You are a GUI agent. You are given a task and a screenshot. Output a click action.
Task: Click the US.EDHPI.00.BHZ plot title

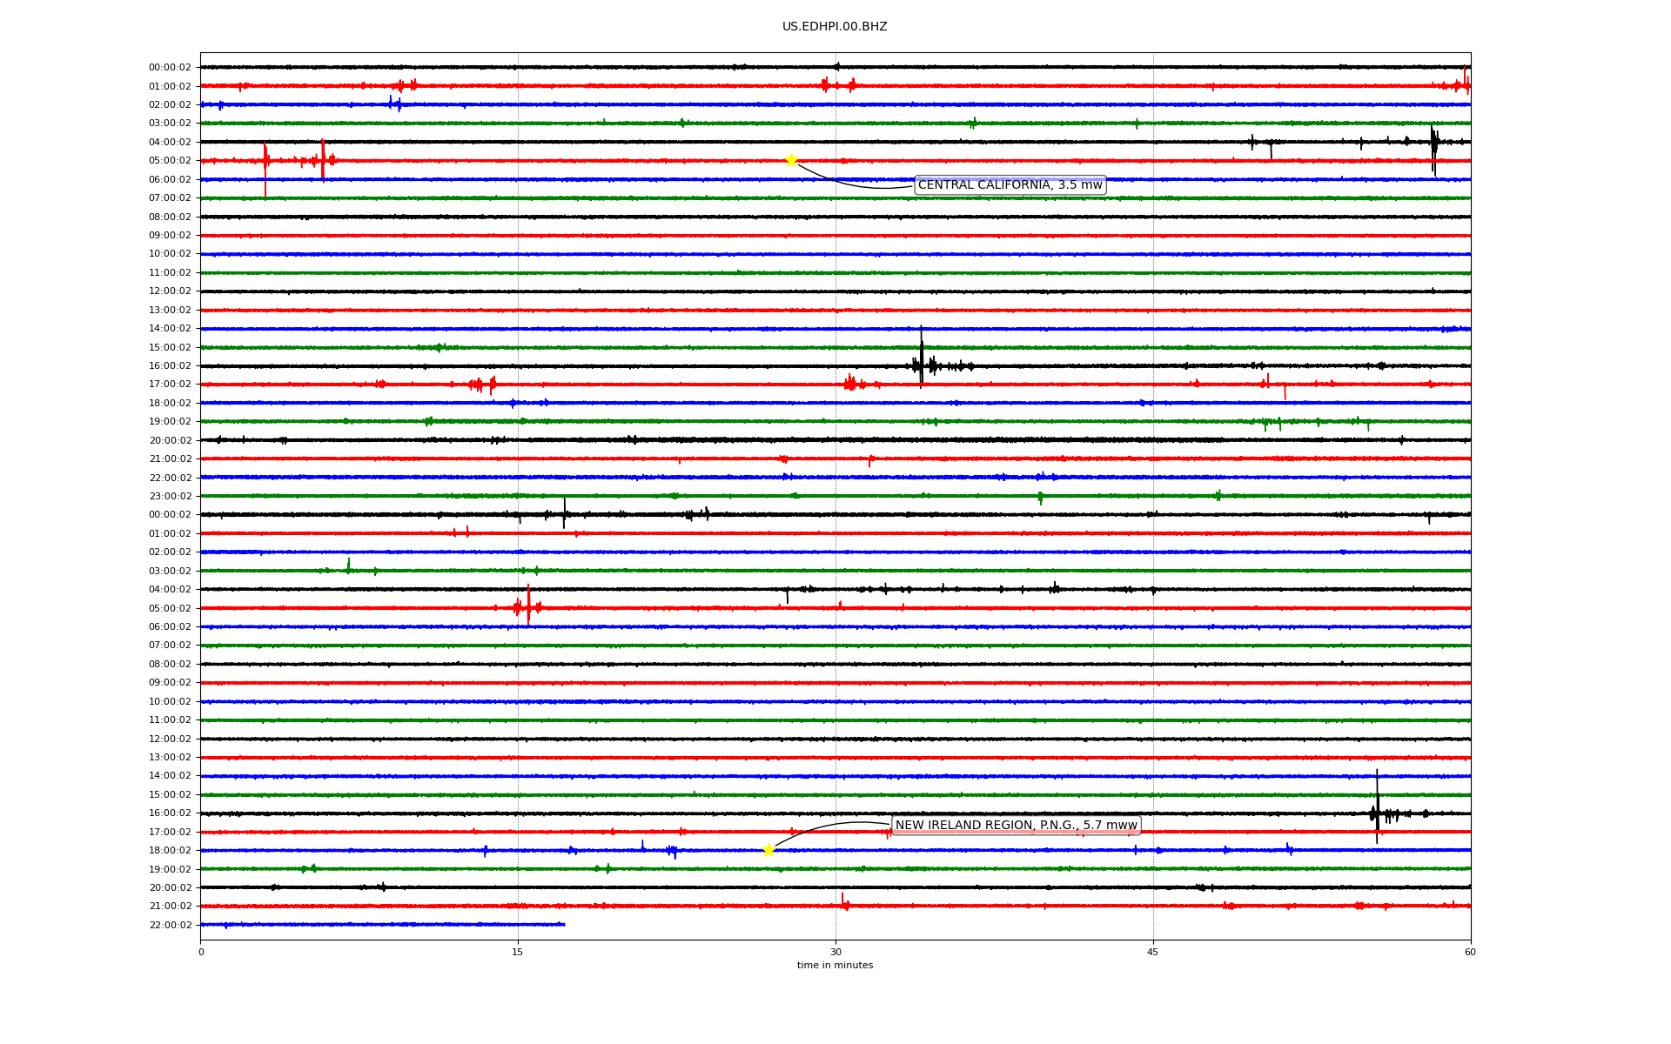[834, 27]
